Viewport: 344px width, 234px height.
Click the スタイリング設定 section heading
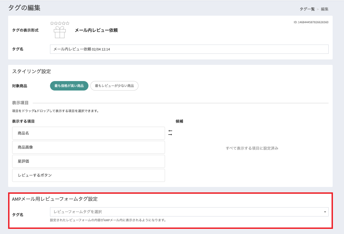(x=32, y=71)
